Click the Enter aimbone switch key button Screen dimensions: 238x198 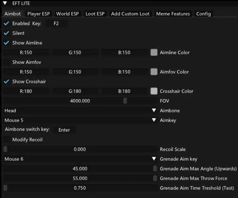[x=64, y=130]
